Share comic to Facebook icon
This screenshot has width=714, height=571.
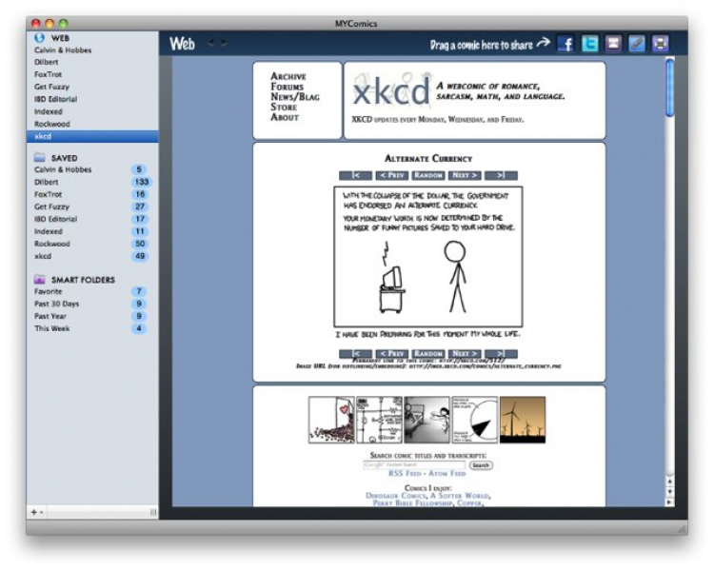566,44
